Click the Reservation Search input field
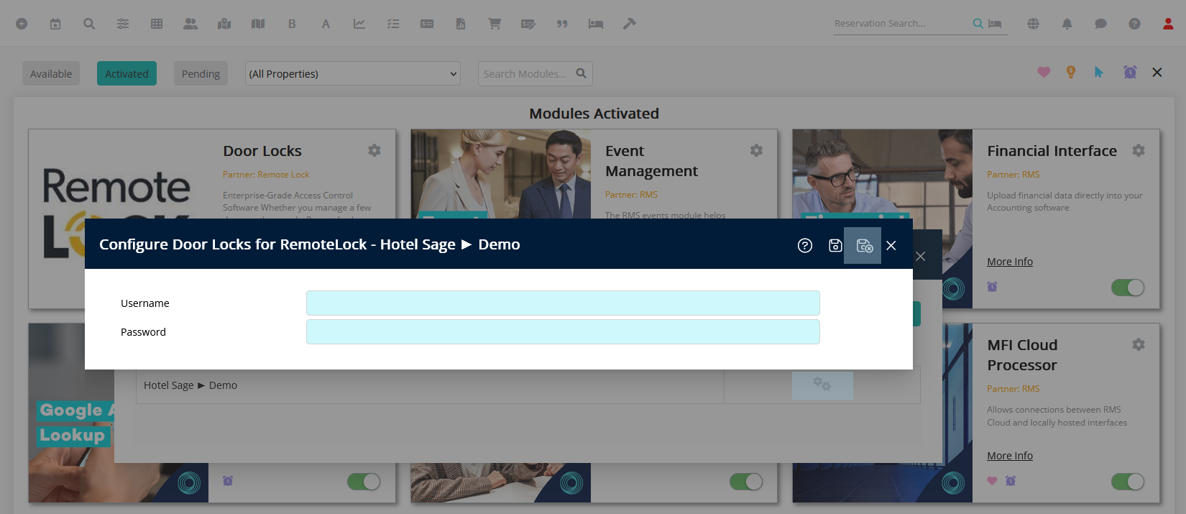 tap(902, 23)
